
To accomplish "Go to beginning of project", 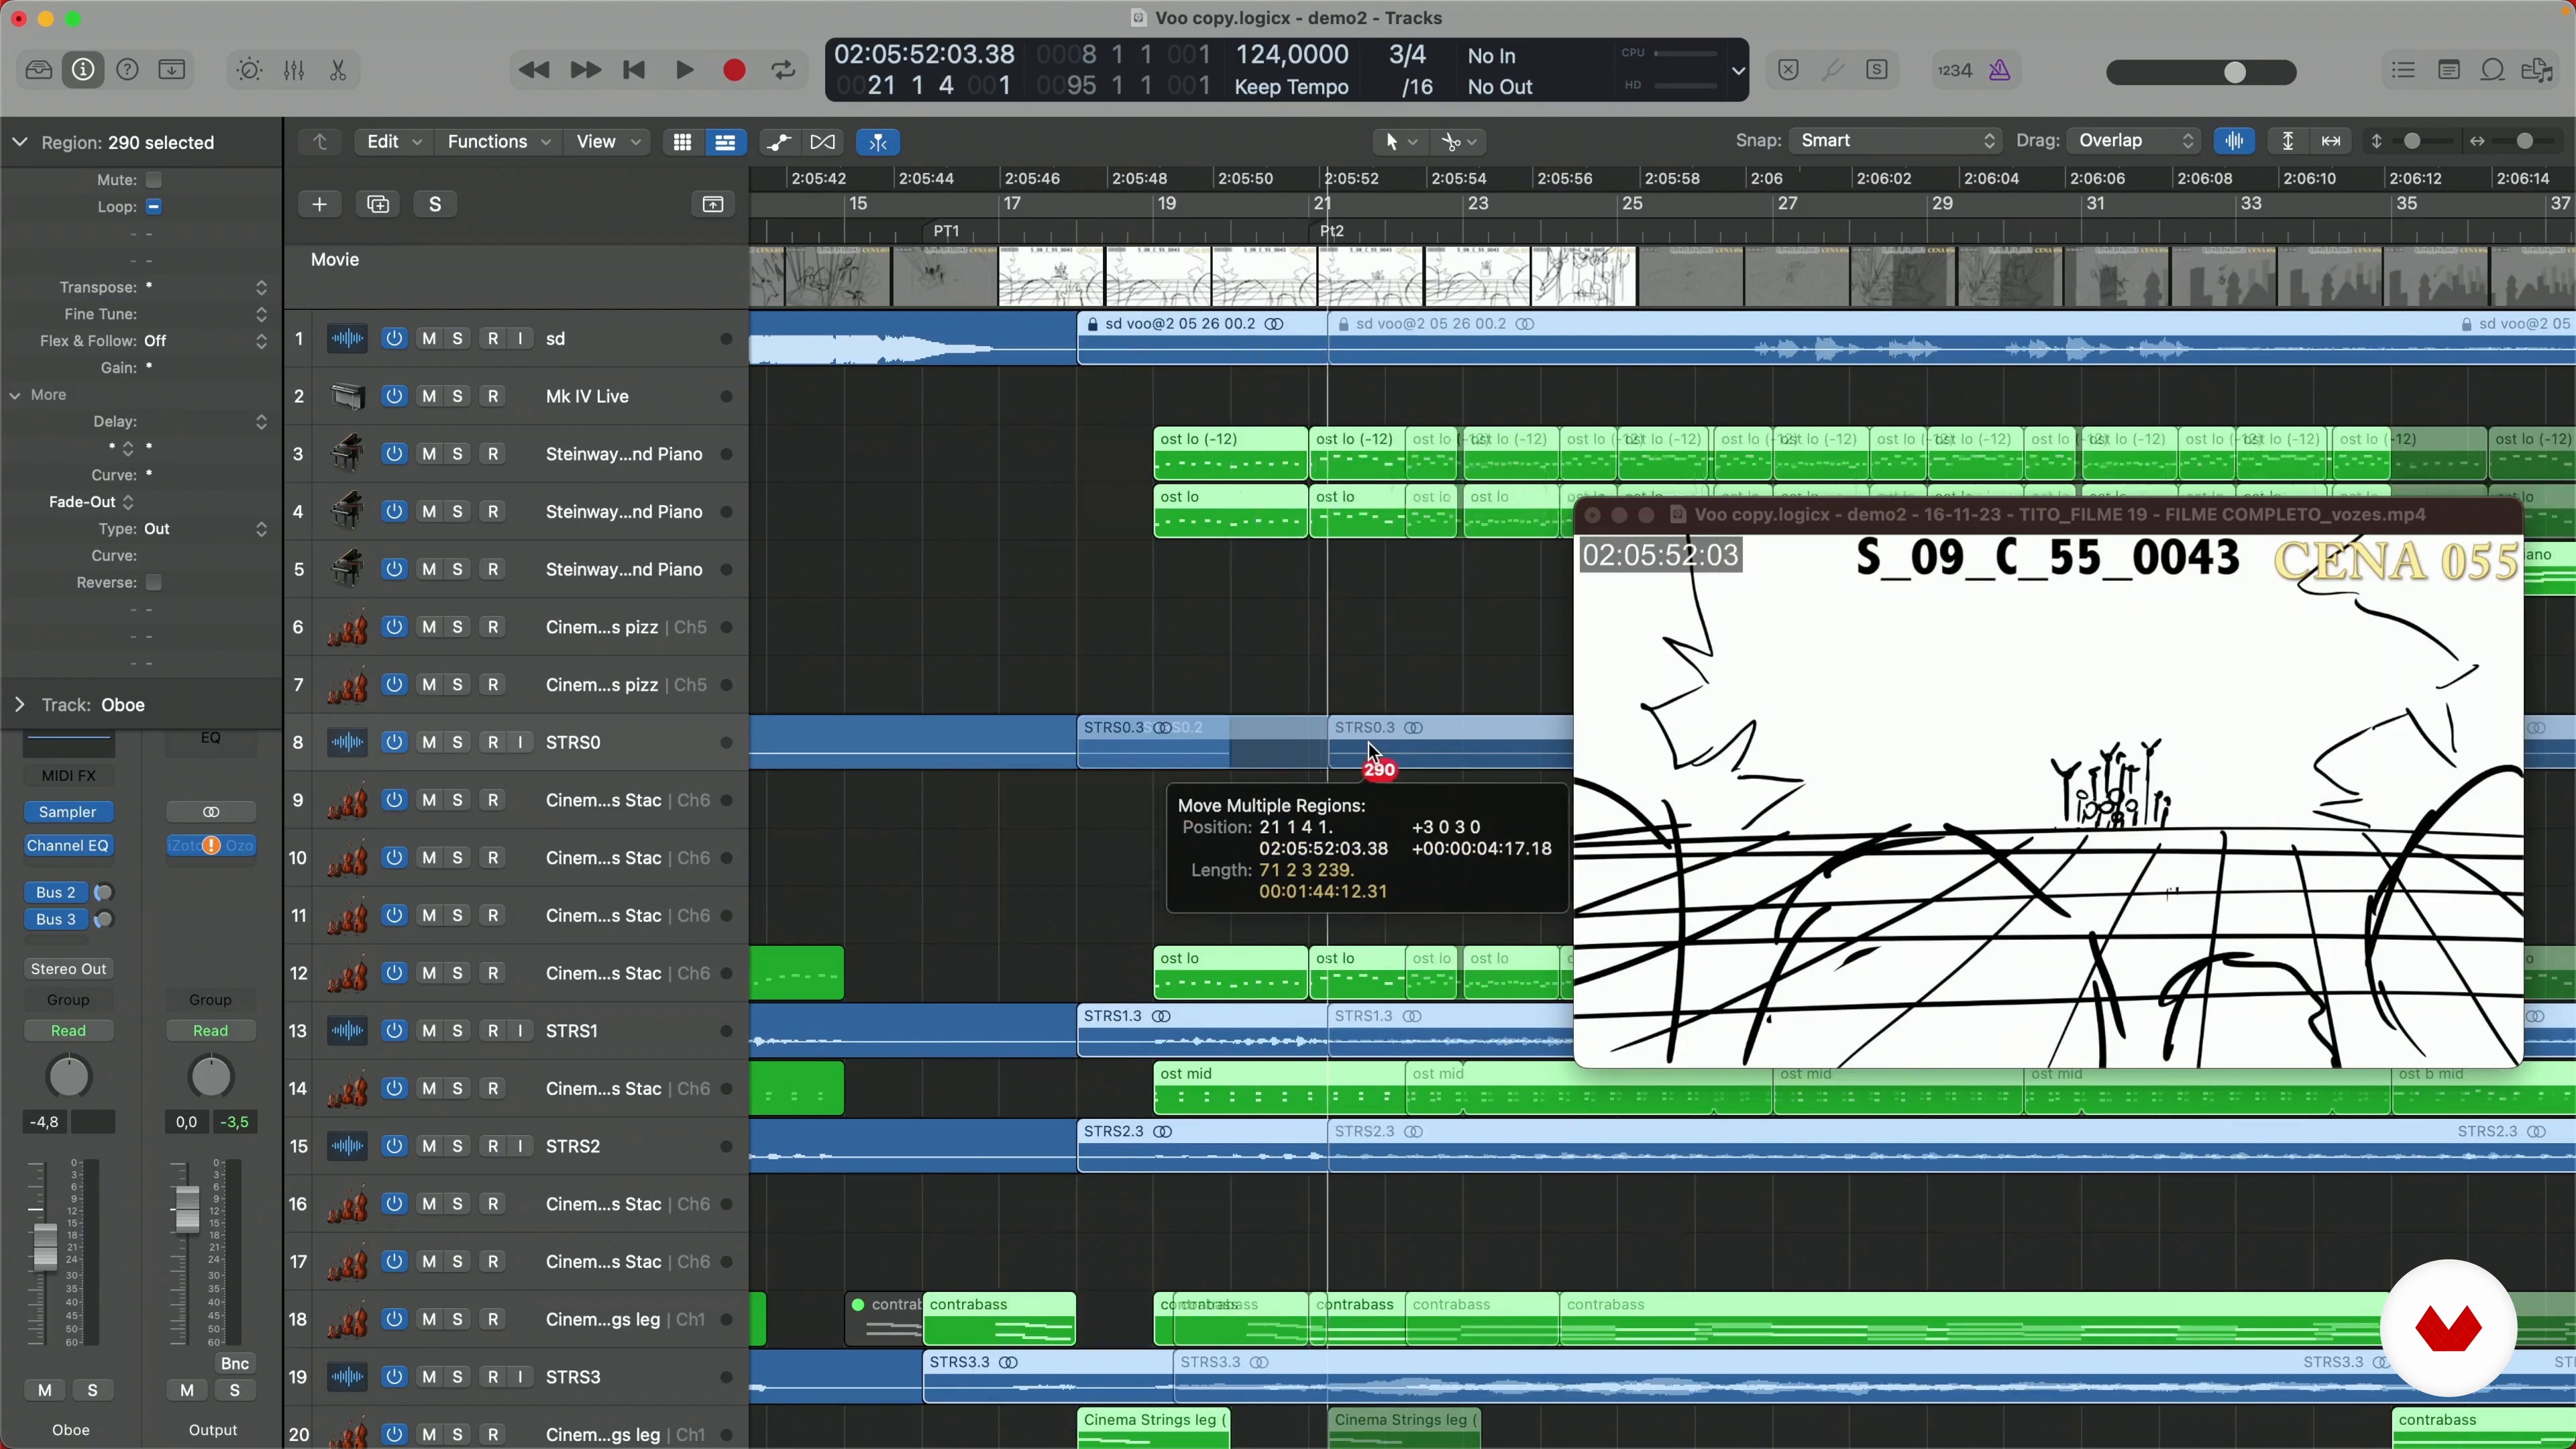I will click(x=634, y=70).
